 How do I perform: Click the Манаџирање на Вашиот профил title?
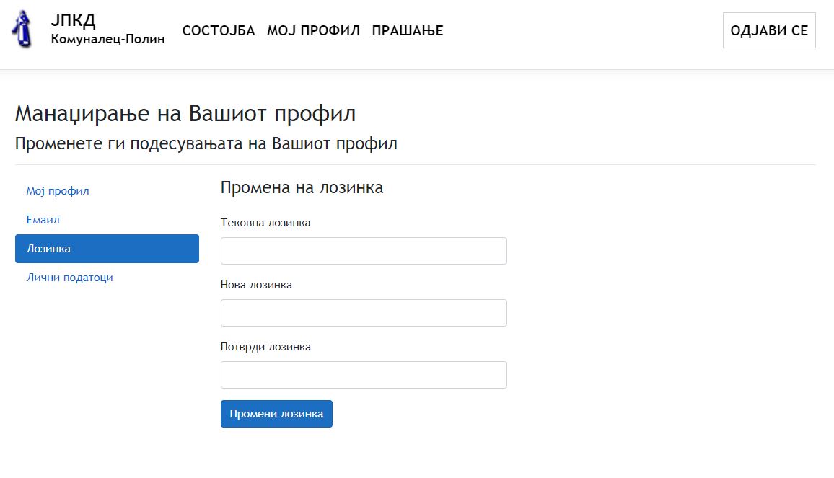coord(185,114)
